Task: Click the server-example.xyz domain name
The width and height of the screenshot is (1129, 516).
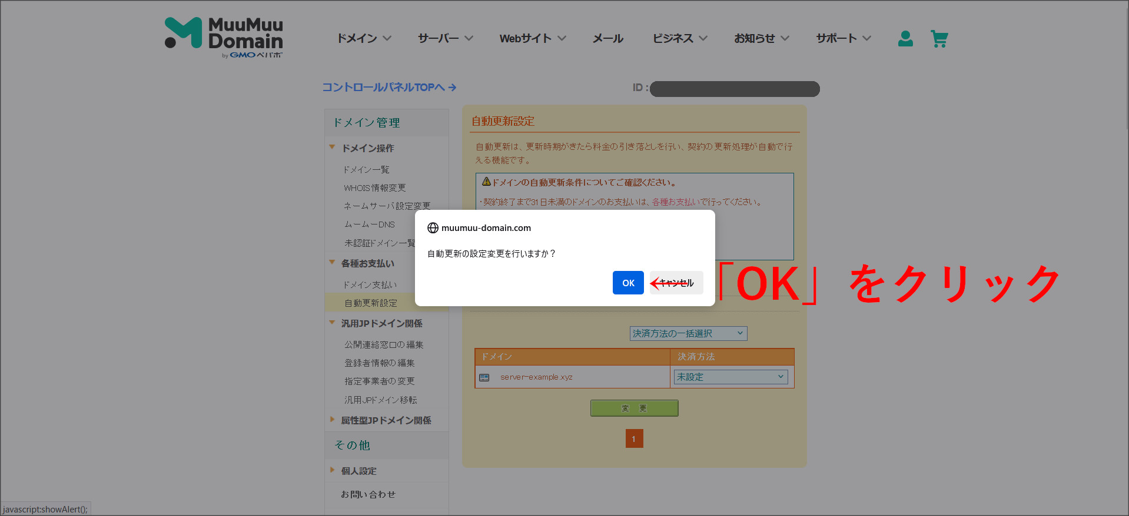Action: coord(536,377)
